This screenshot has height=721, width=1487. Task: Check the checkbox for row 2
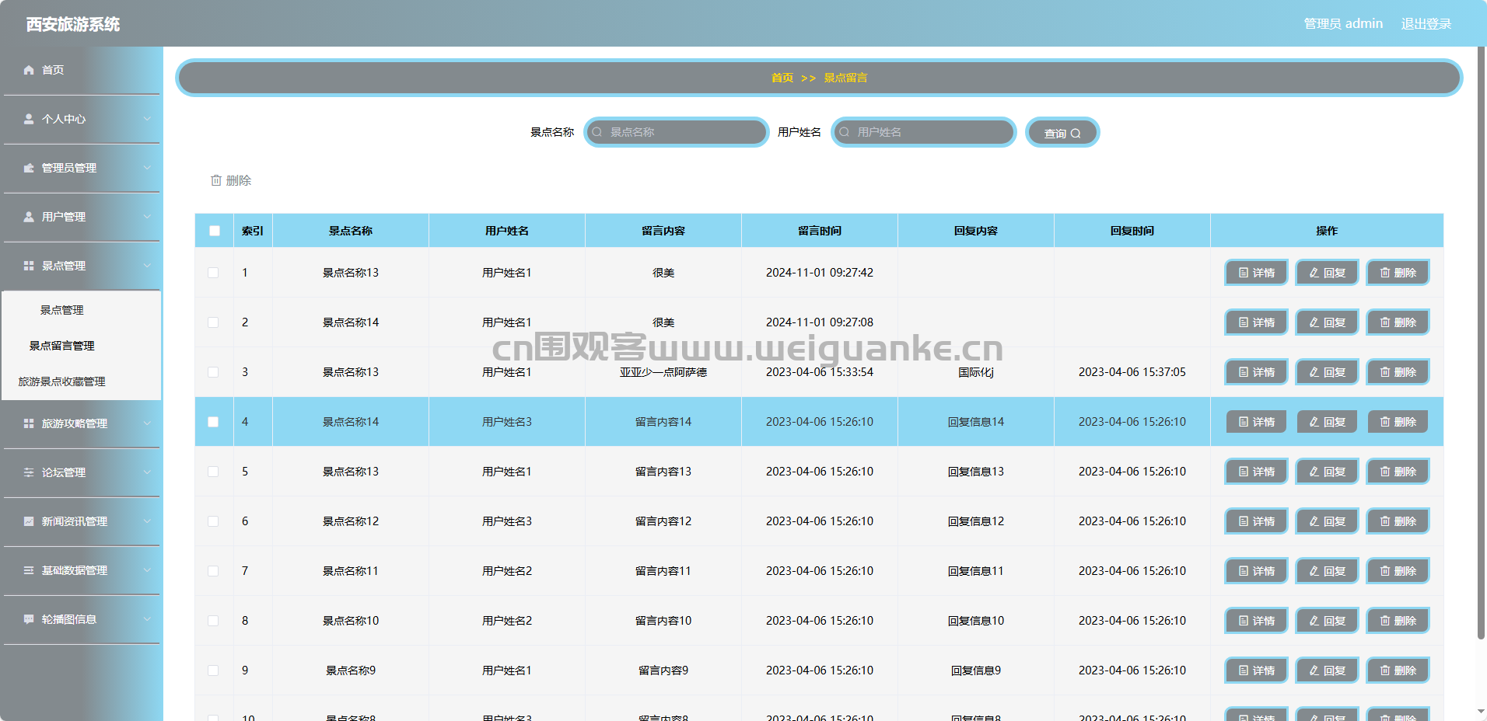point(213,322)
